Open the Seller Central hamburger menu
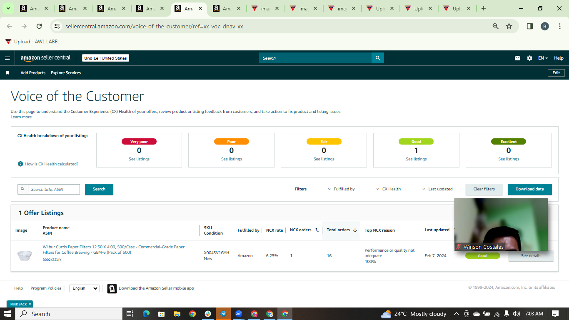569x320 pixels. (7, 58)
